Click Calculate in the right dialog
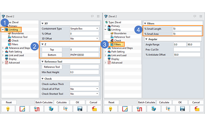The width and height of the screenshot is (205, 126). 164,102
